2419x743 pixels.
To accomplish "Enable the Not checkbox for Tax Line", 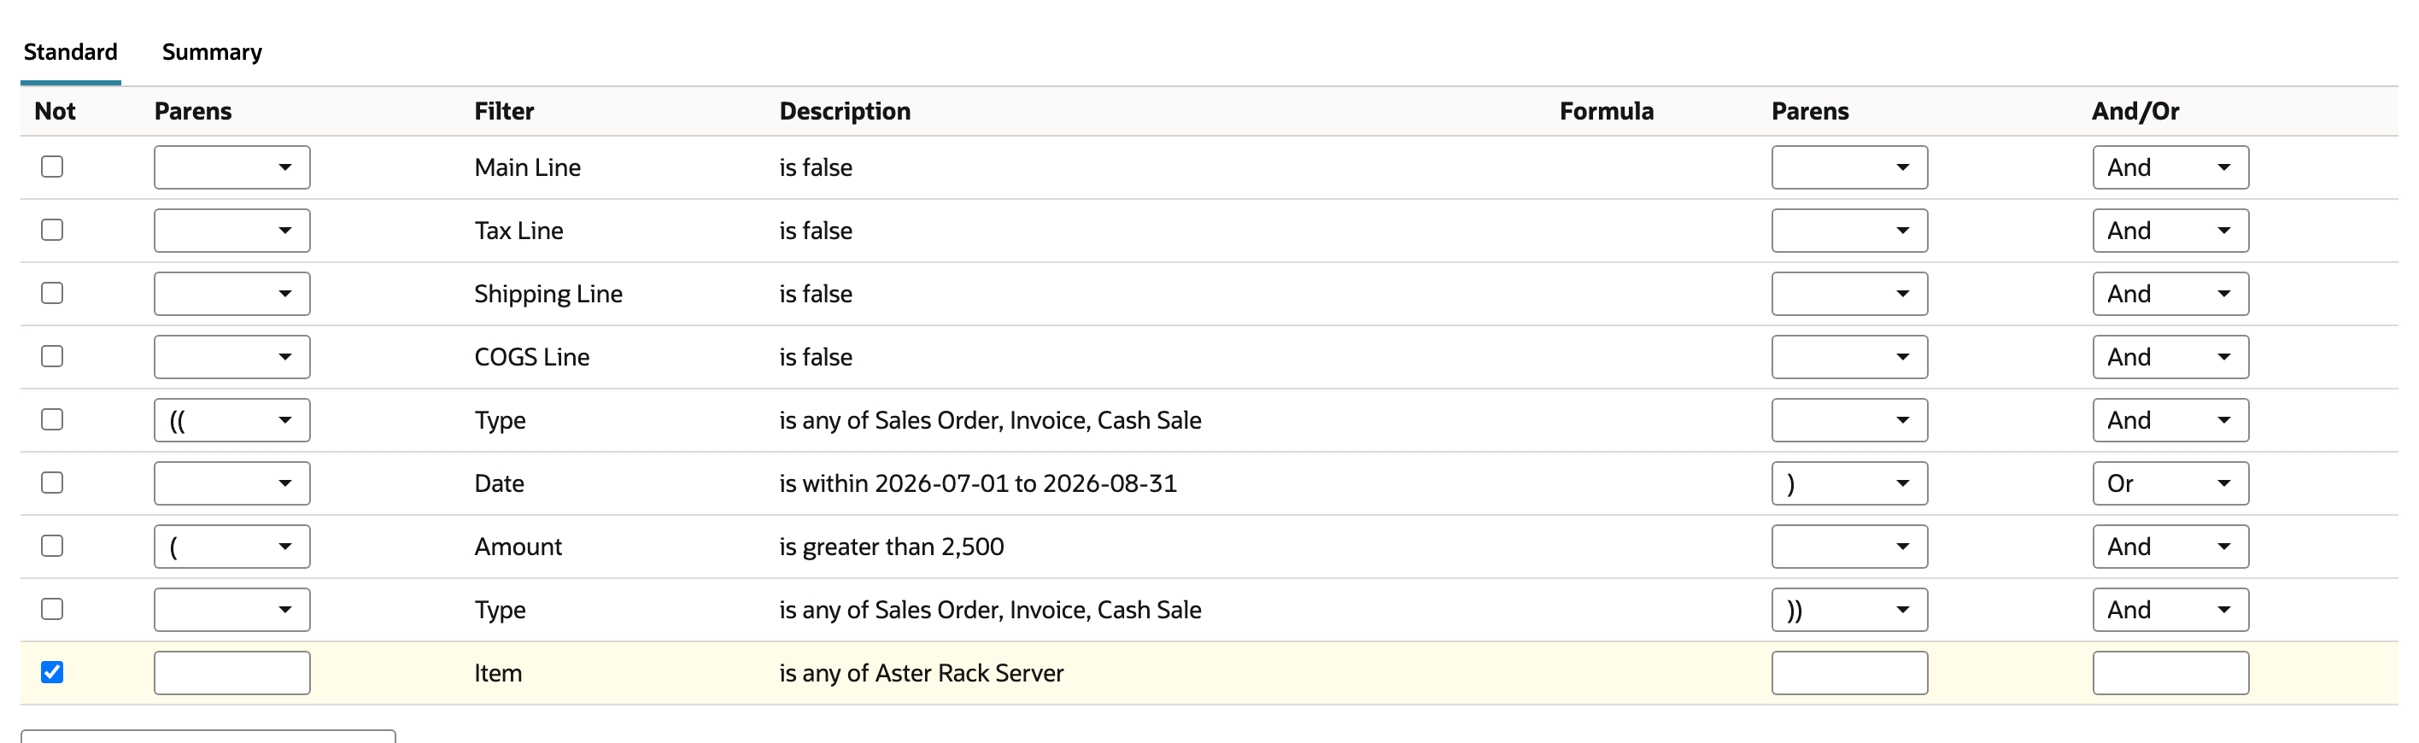I will (x=53, y=229).
